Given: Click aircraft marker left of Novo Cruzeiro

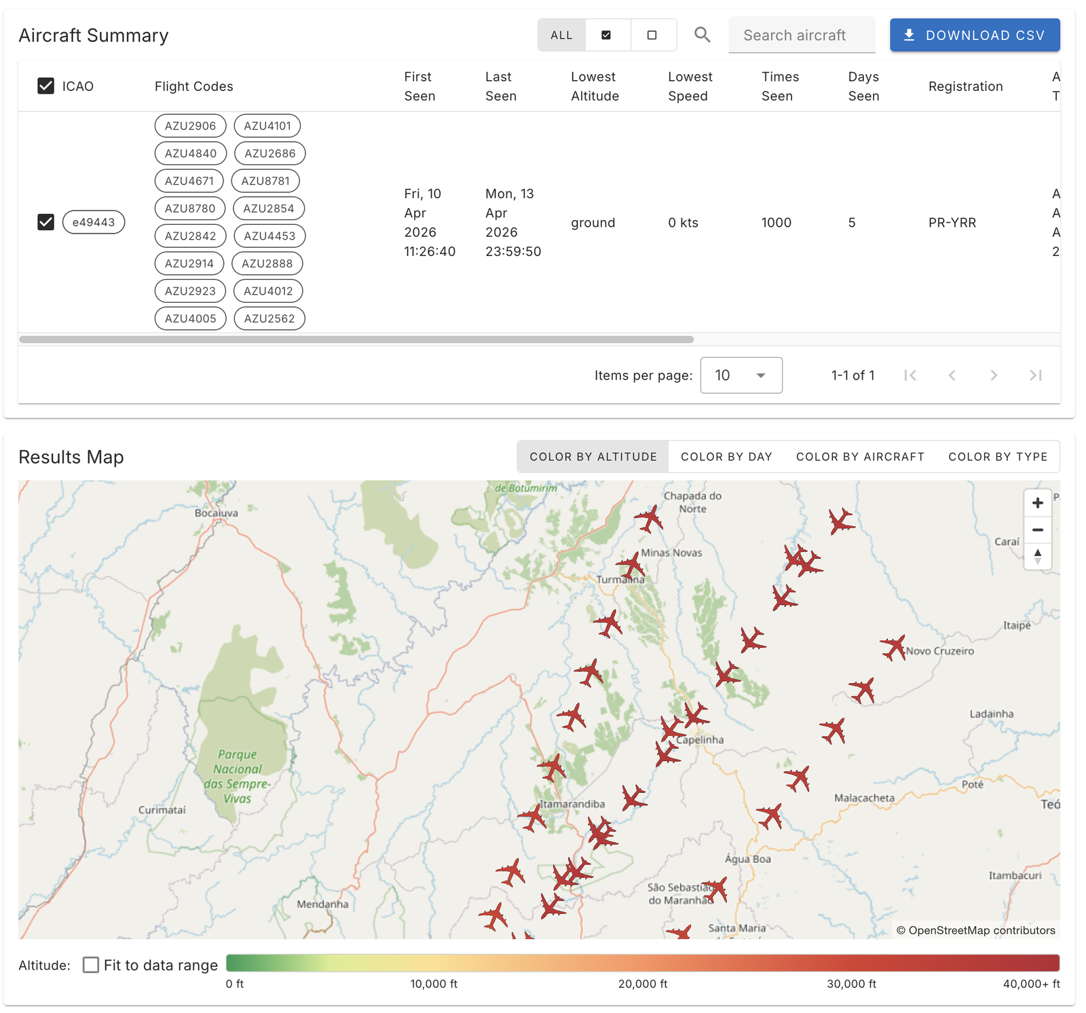Looking at the screenshot, I should (x=894, y=647).
